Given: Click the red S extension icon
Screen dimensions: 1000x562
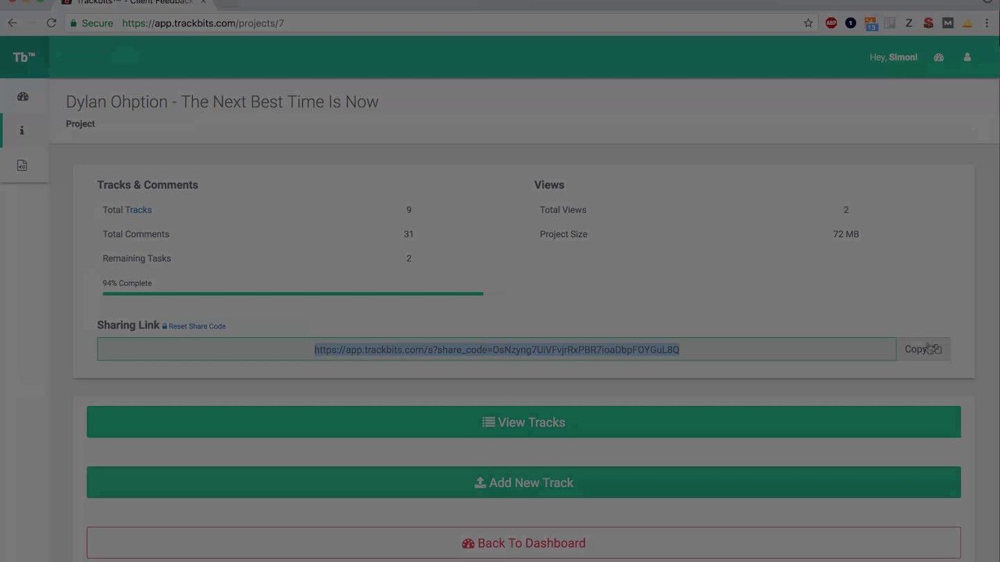Looking at the screenshot, I should click(x=928, y=23).
